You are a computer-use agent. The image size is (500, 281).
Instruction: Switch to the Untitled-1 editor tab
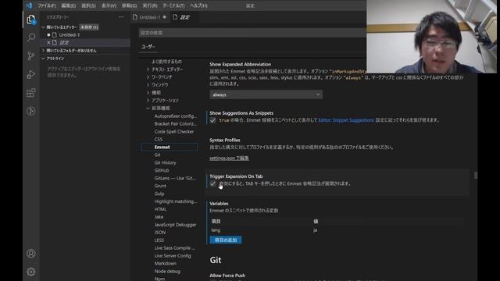(149, 17)
